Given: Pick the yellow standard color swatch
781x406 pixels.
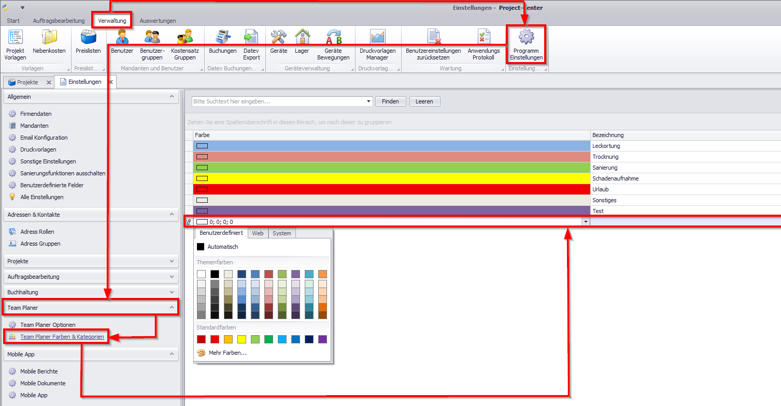Looking at the screenshot, I should 242,339.
